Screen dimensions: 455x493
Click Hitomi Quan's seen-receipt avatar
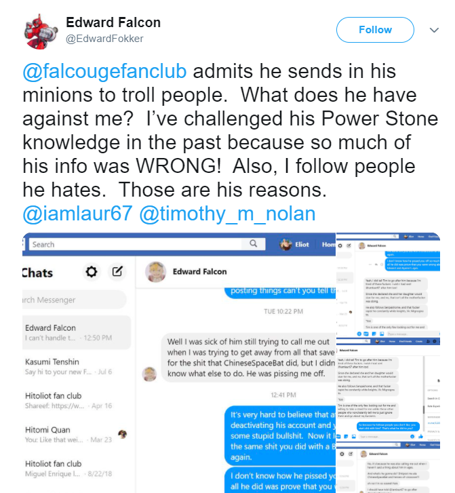[x=122, y=433]
